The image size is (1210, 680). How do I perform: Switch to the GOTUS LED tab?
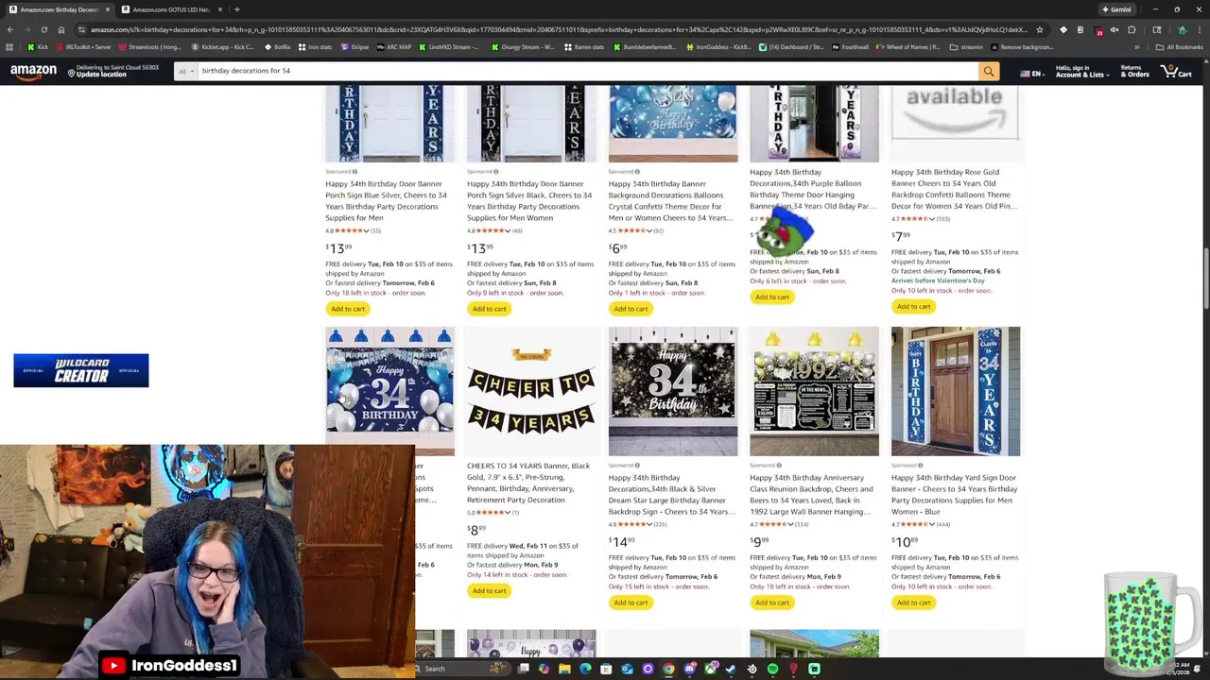click(x=171, y=9)
